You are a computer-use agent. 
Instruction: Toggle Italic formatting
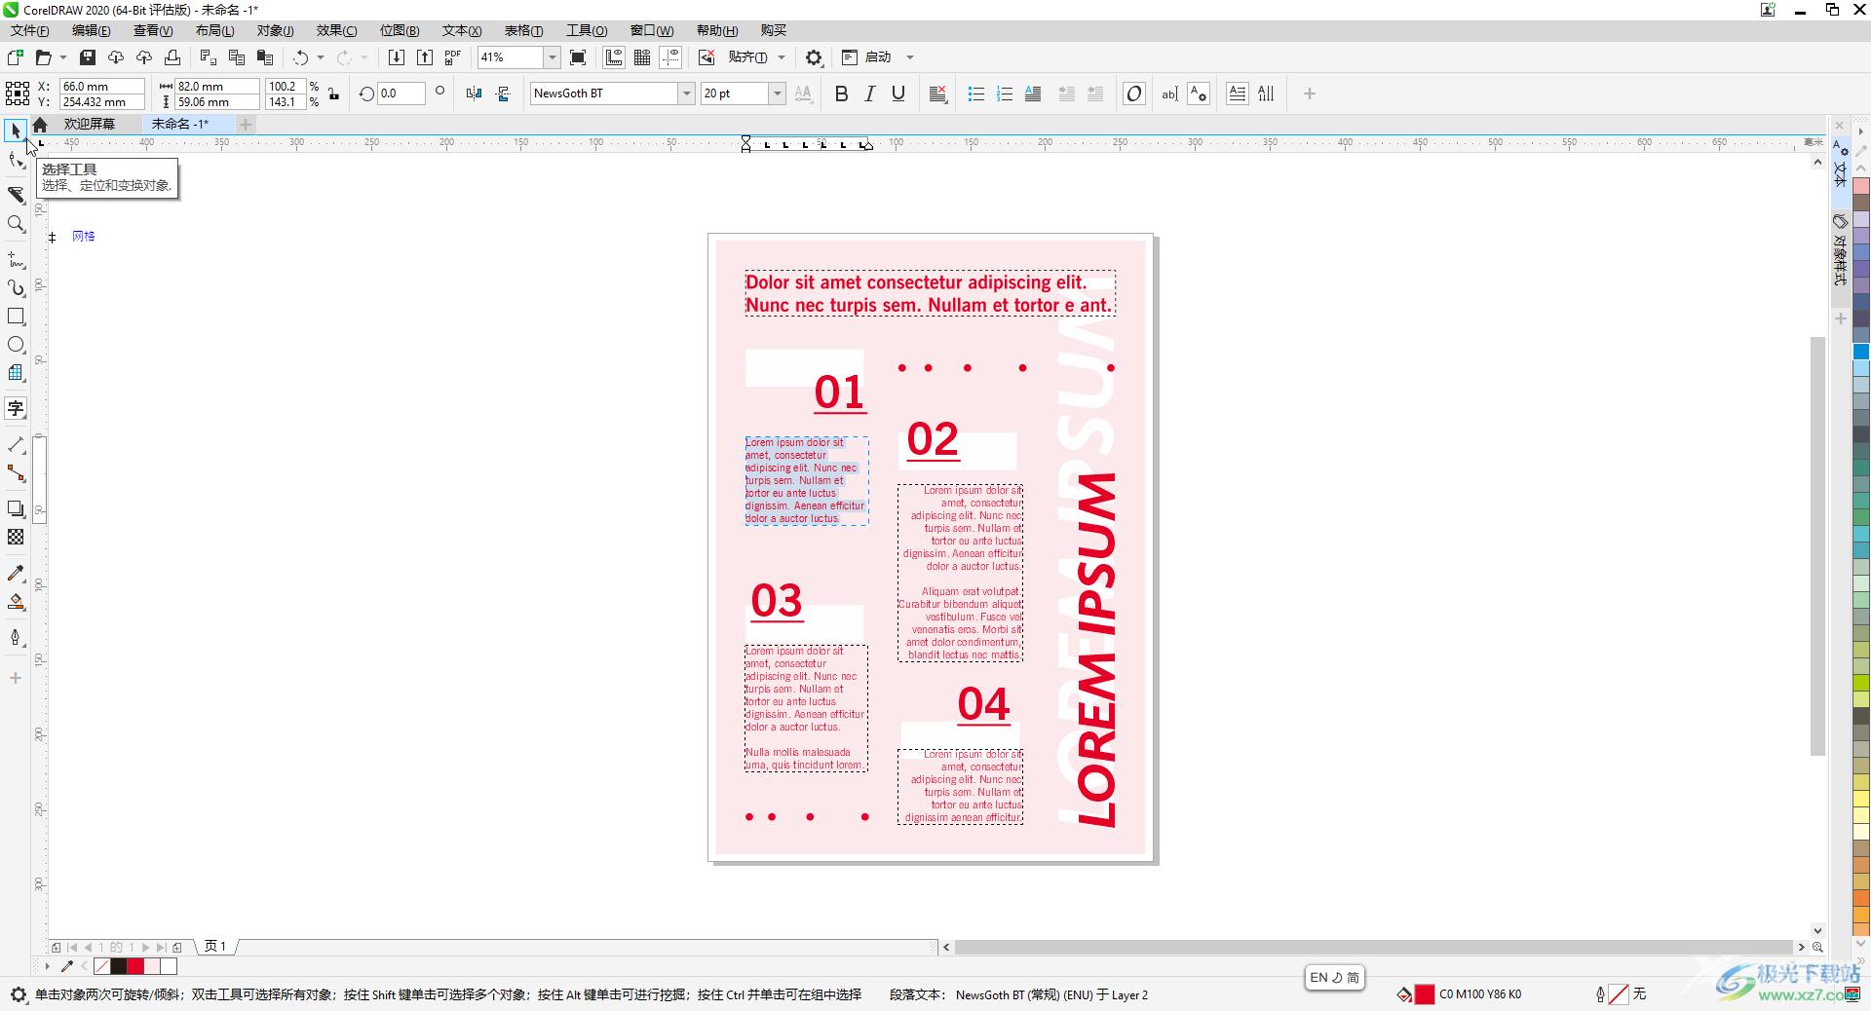point(870,94)
